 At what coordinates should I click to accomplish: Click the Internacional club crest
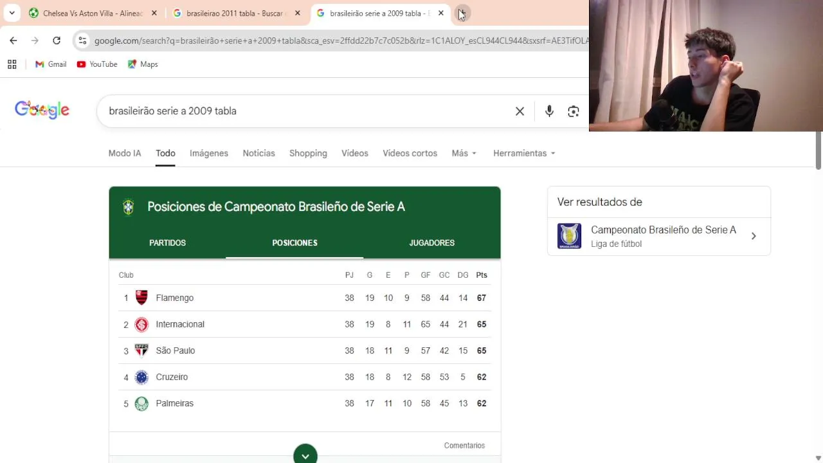tap(141, 324)
